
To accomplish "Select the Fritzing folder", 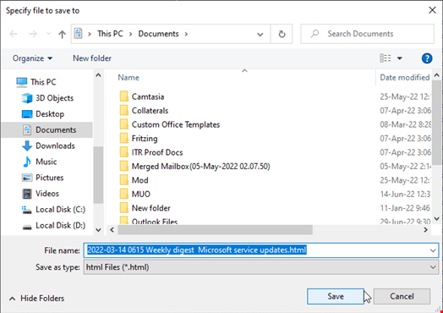I will [145, 139].
